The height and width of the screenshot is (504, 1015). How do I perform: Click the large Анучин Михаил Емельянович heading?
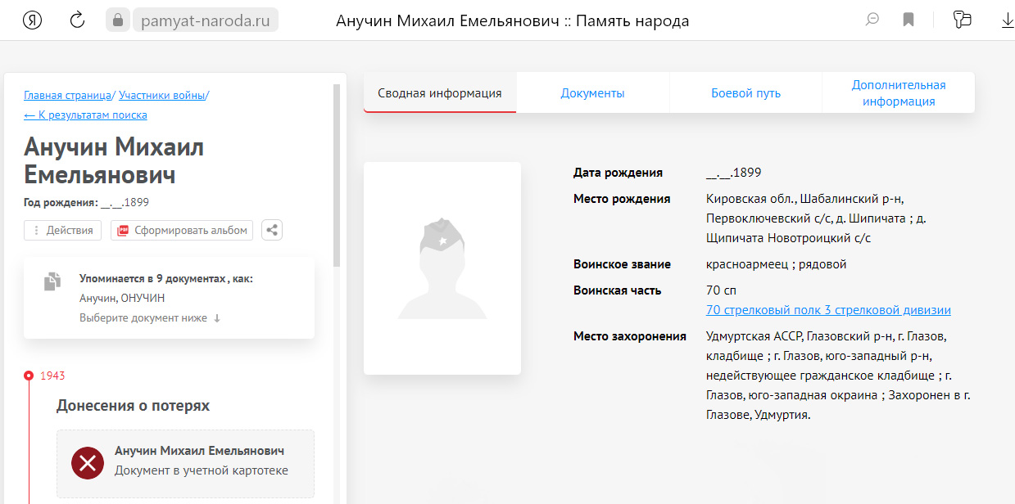114,160
